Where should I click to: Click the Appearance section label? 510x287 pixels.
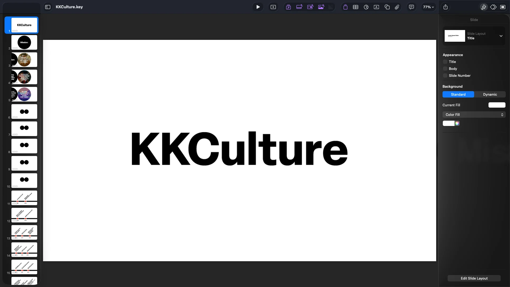pos(453,55)
